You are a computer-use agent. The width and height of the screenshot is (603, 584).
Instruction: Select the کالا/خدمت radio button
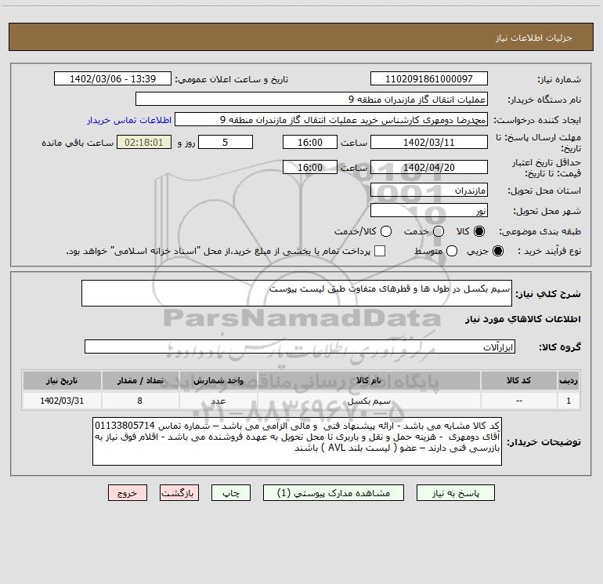pos(386,231)
